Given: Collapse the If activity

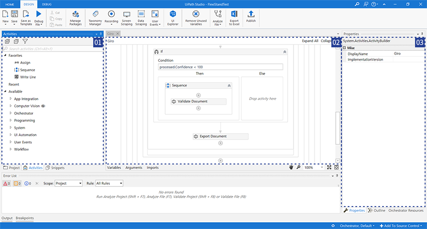Looking at the screenshot, I should pos(285,52).
